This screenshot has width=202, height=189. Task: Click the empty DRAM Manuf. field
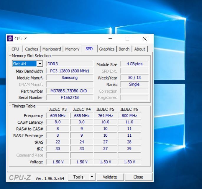(70, 84)
